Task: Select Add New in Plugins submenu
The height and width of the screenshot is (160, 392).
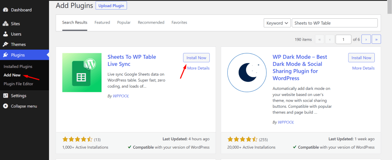Action: pyautogui.click(x=12, y=75)
